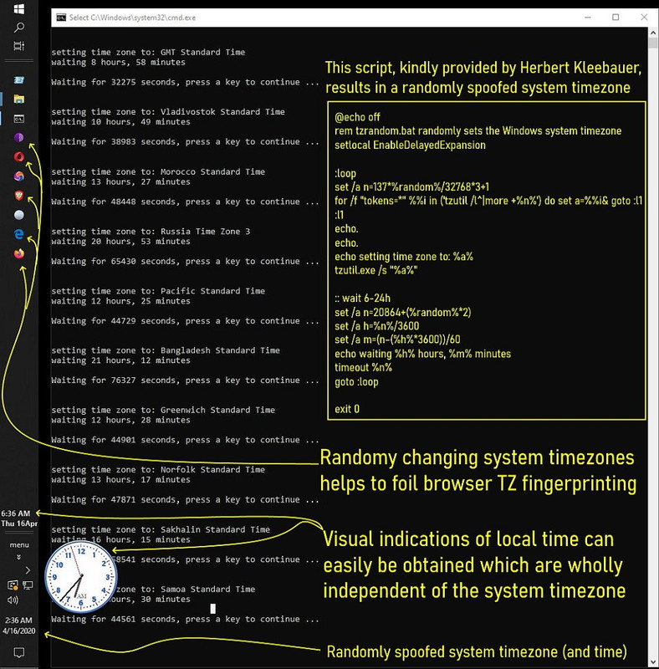Open the network icon in system tray

pos(28,585)
